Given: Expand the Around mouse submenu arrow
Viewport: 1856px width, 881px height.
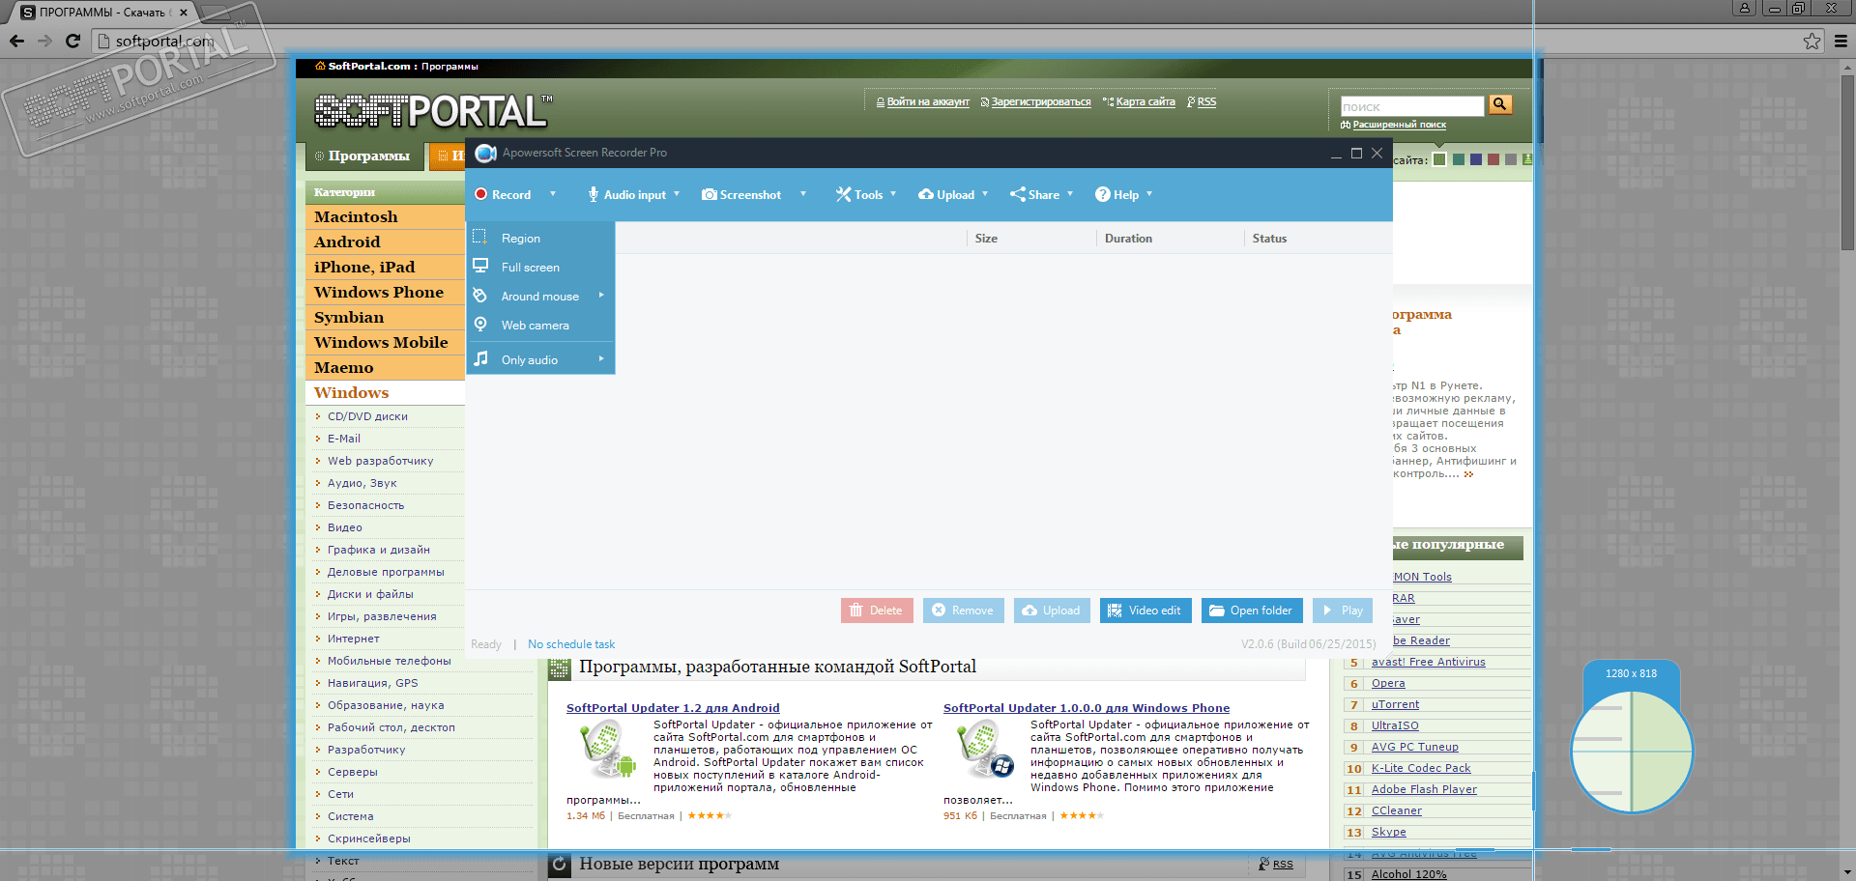Looking at the screenshot, I should (601, 296).
